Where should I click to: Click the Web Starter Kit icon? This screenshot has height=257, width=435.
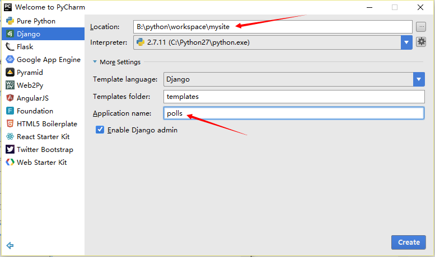10,162
